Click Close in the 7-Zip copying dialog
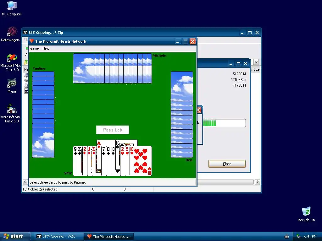 tap(227, 164)
